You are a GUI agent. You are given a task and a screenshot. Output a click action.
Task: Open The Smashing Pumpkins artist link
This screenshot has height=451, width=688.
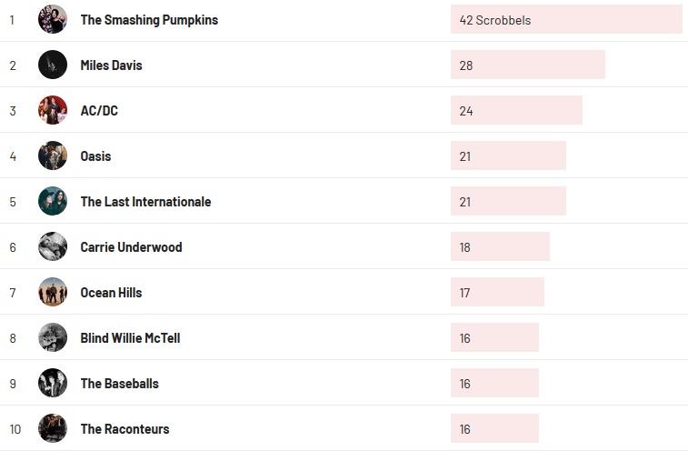[x=149, y=20]
